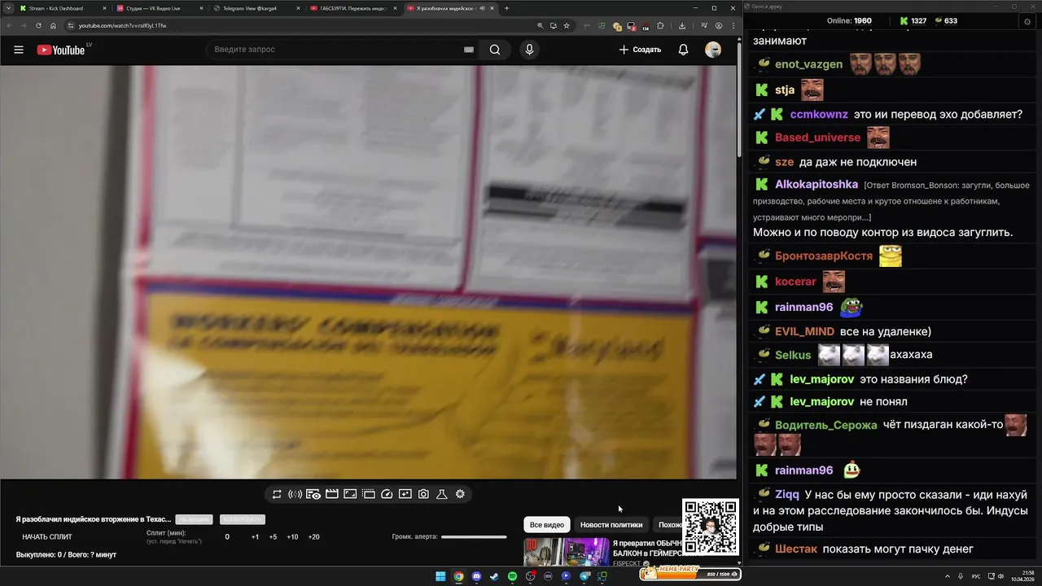Add +5 minutes to split

pyautogui.click(x=273, y=537)
